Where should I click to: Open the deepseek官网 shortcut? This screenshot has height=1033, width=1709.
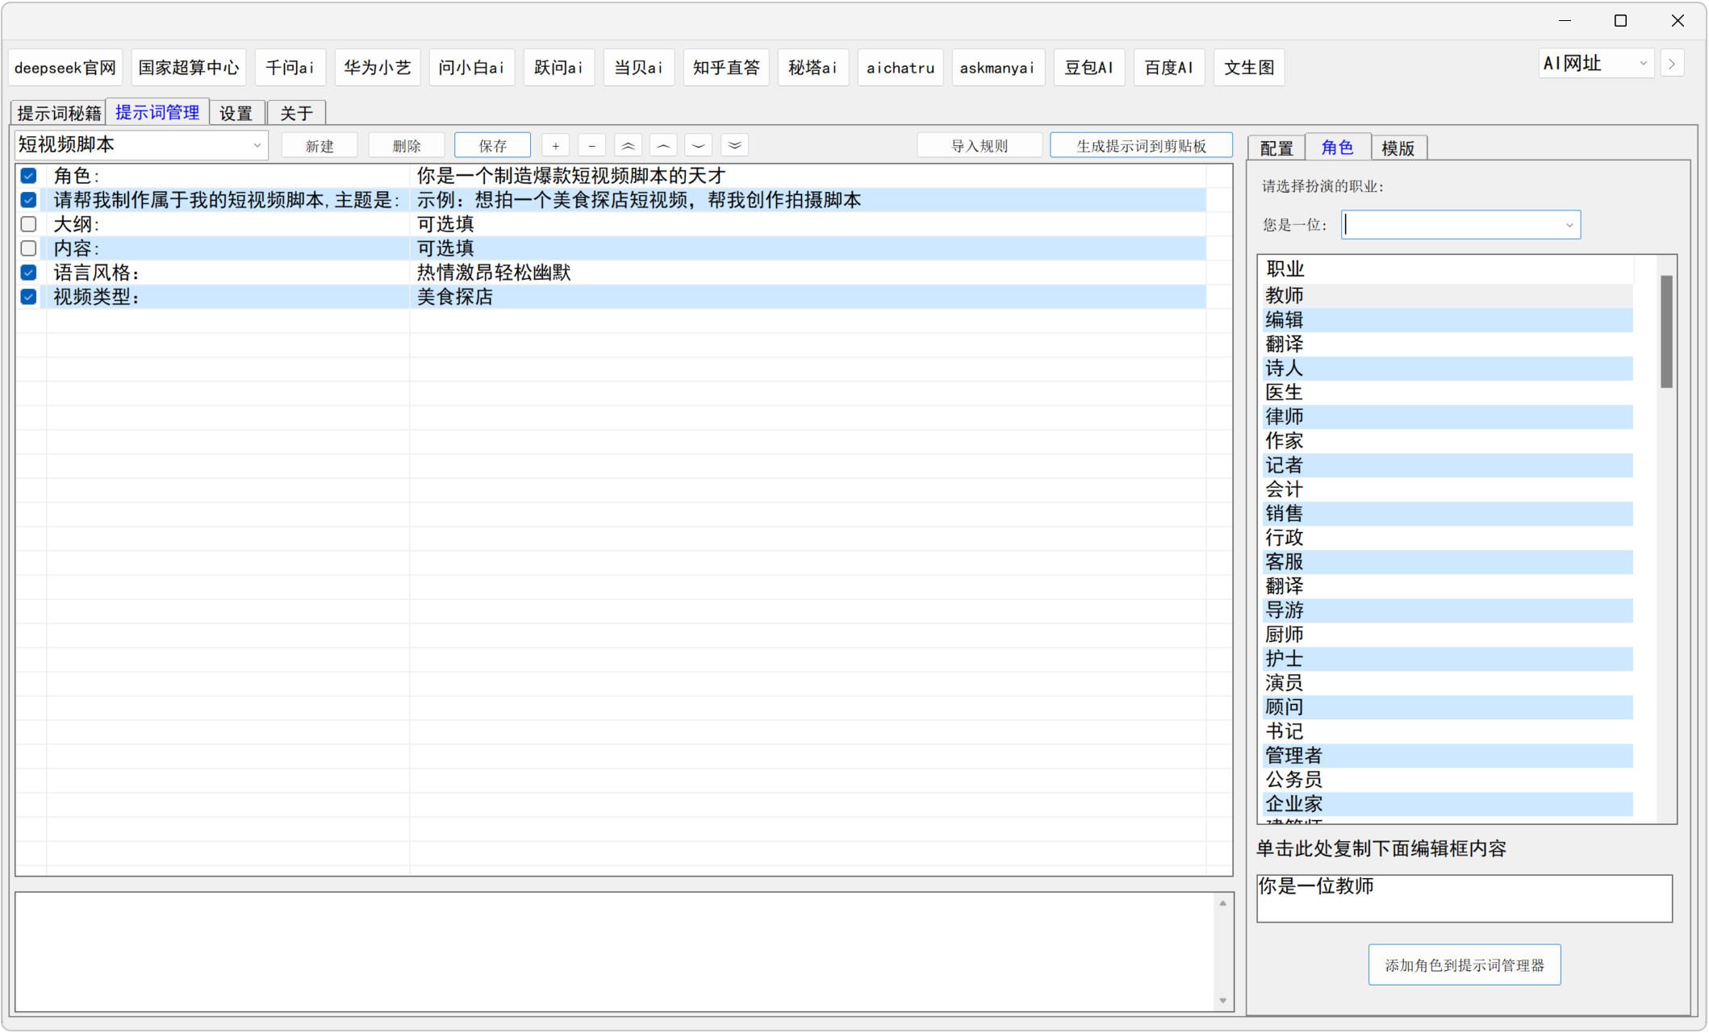click(65, 68)
